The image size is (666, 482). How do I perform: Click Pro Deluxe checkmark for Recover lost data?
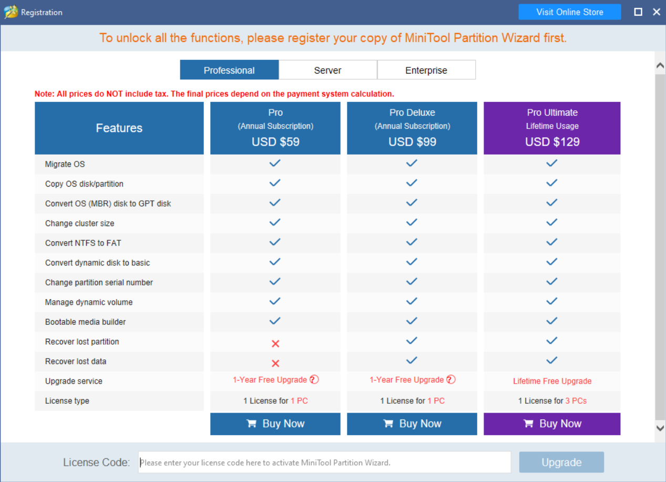(x=412, y=361)
